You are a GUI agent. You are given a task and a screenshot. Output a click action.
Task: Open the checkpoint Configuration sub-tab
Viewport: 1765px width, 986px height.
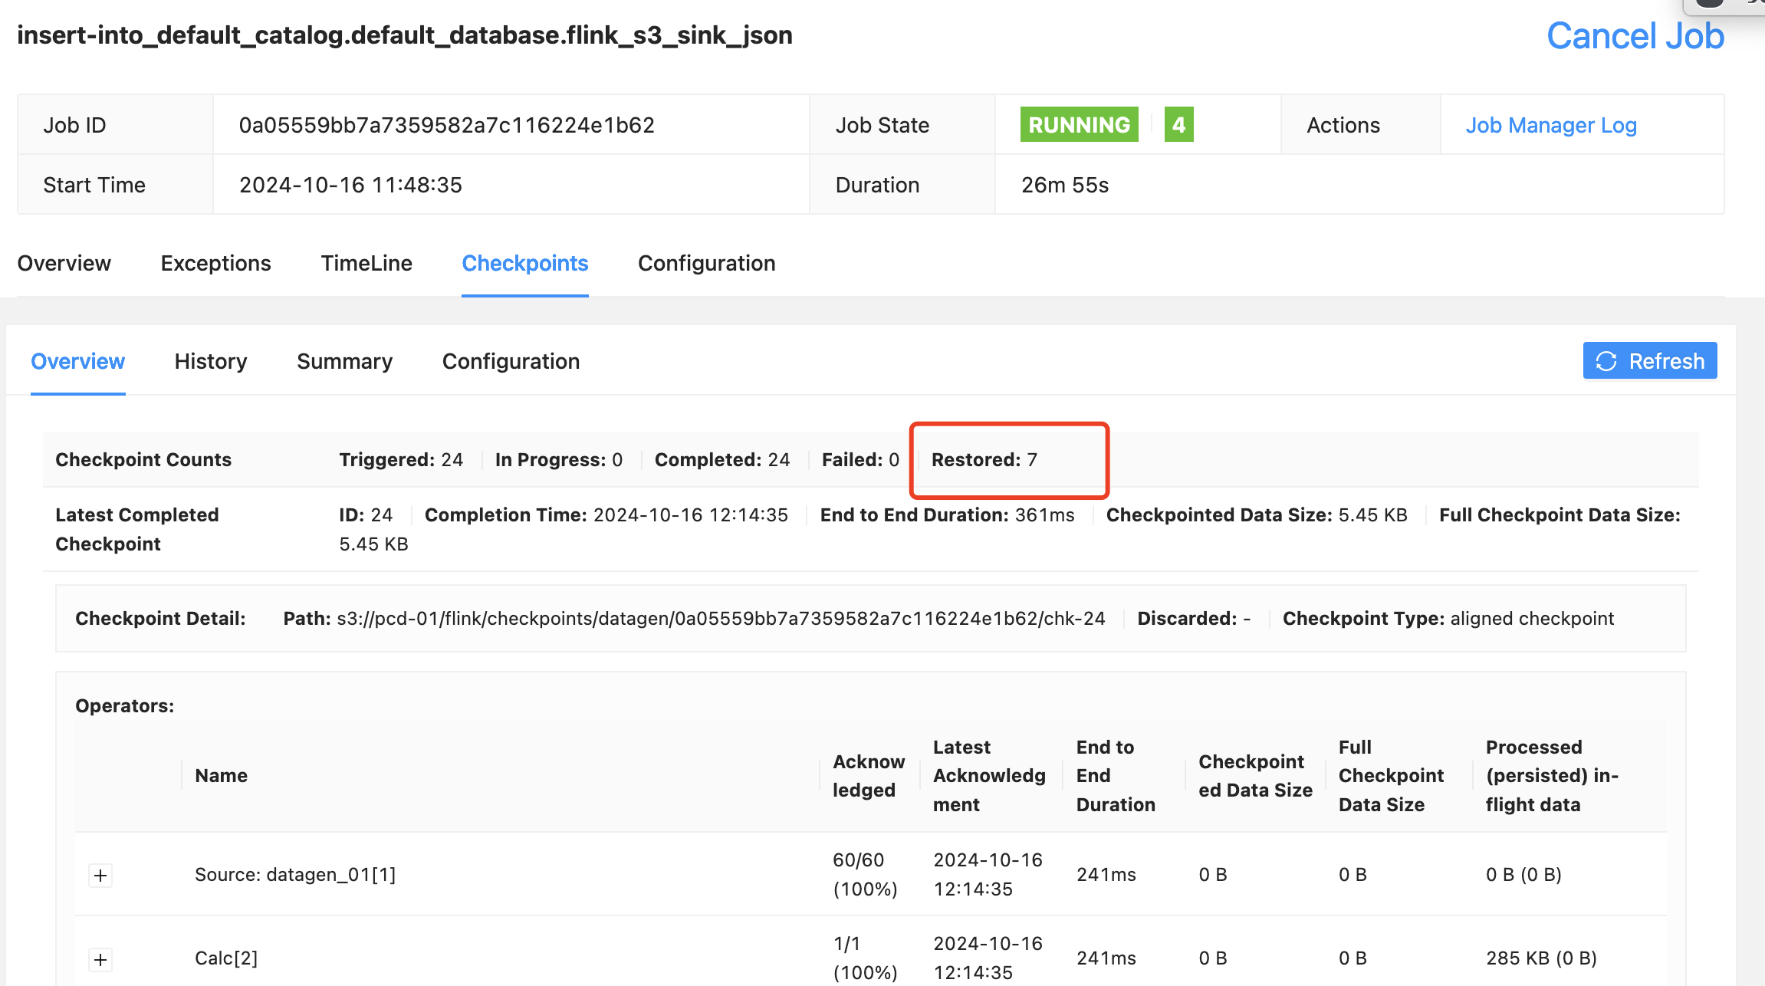tap(511, 361)
